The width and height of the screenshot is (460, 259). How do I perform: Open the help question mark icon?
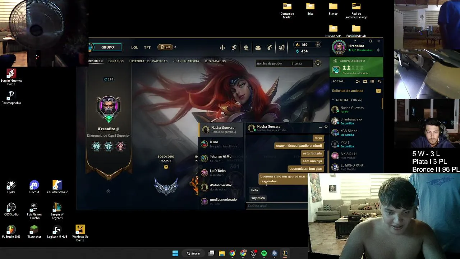pyautogui.click(x=355, y=41)
